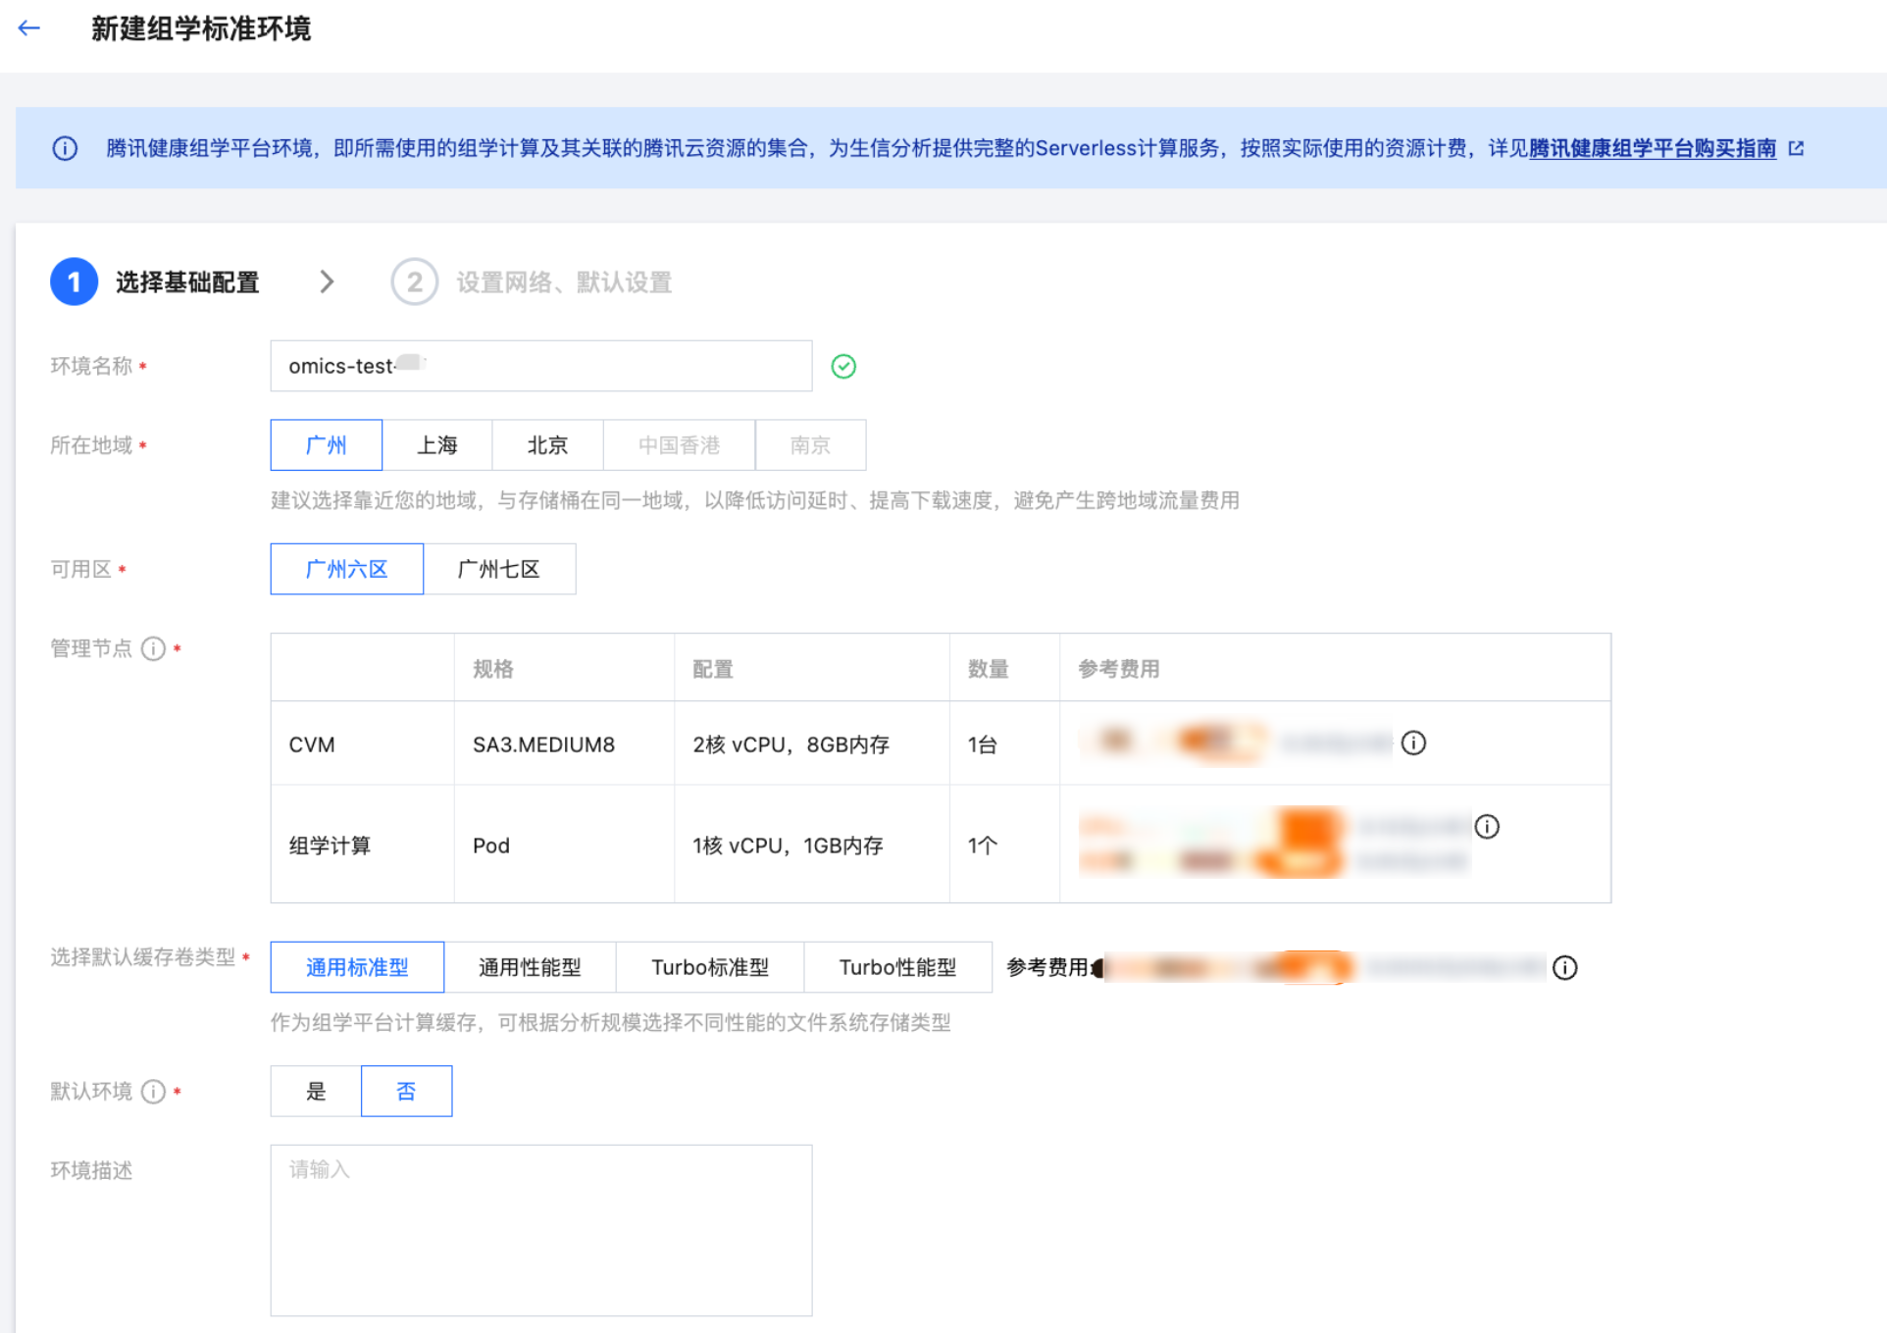Image resolution: width=1887 pixels, height=1333 pixels.
Task: Open external link icon beside purchase guide
Action: click(x=1796, y=148)
